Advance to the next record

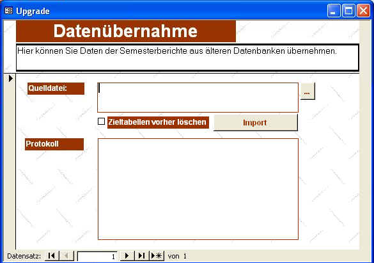pyautogui.click(x=127, y=256)
